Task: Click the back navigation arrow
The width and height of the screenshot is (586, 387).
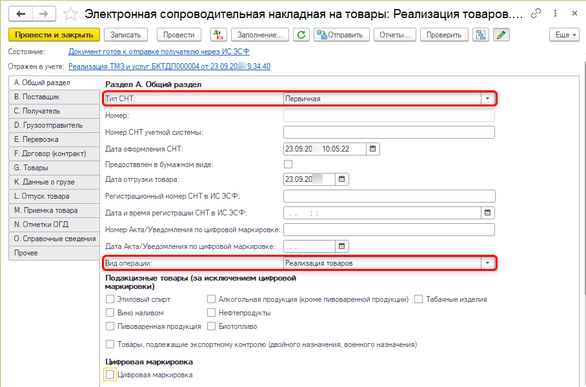Action: pyautogui.click(x=21, y=14)
